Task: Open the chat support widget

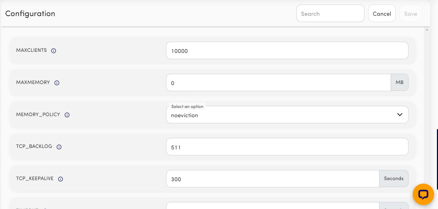Action: (x=423, y=194)
